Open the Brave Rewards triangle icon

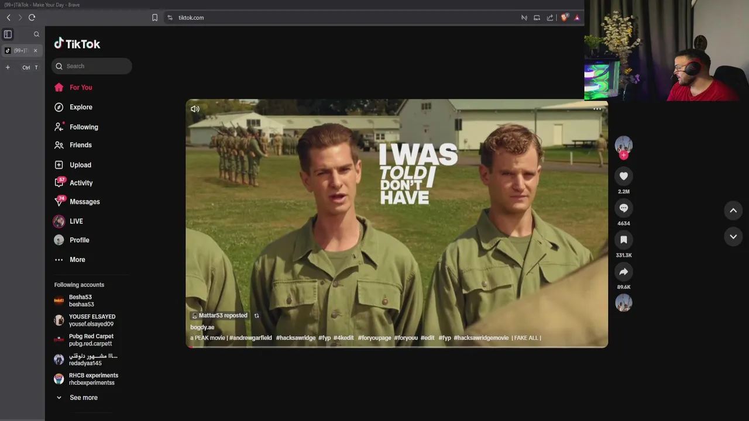[577, 18]
